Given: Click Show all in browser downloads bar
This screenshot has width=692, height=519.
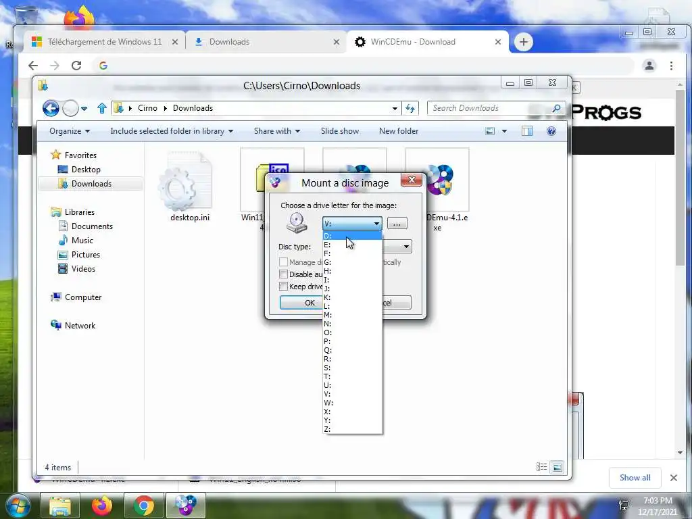Looking at the screenshot, I should (x=635, y=478).
